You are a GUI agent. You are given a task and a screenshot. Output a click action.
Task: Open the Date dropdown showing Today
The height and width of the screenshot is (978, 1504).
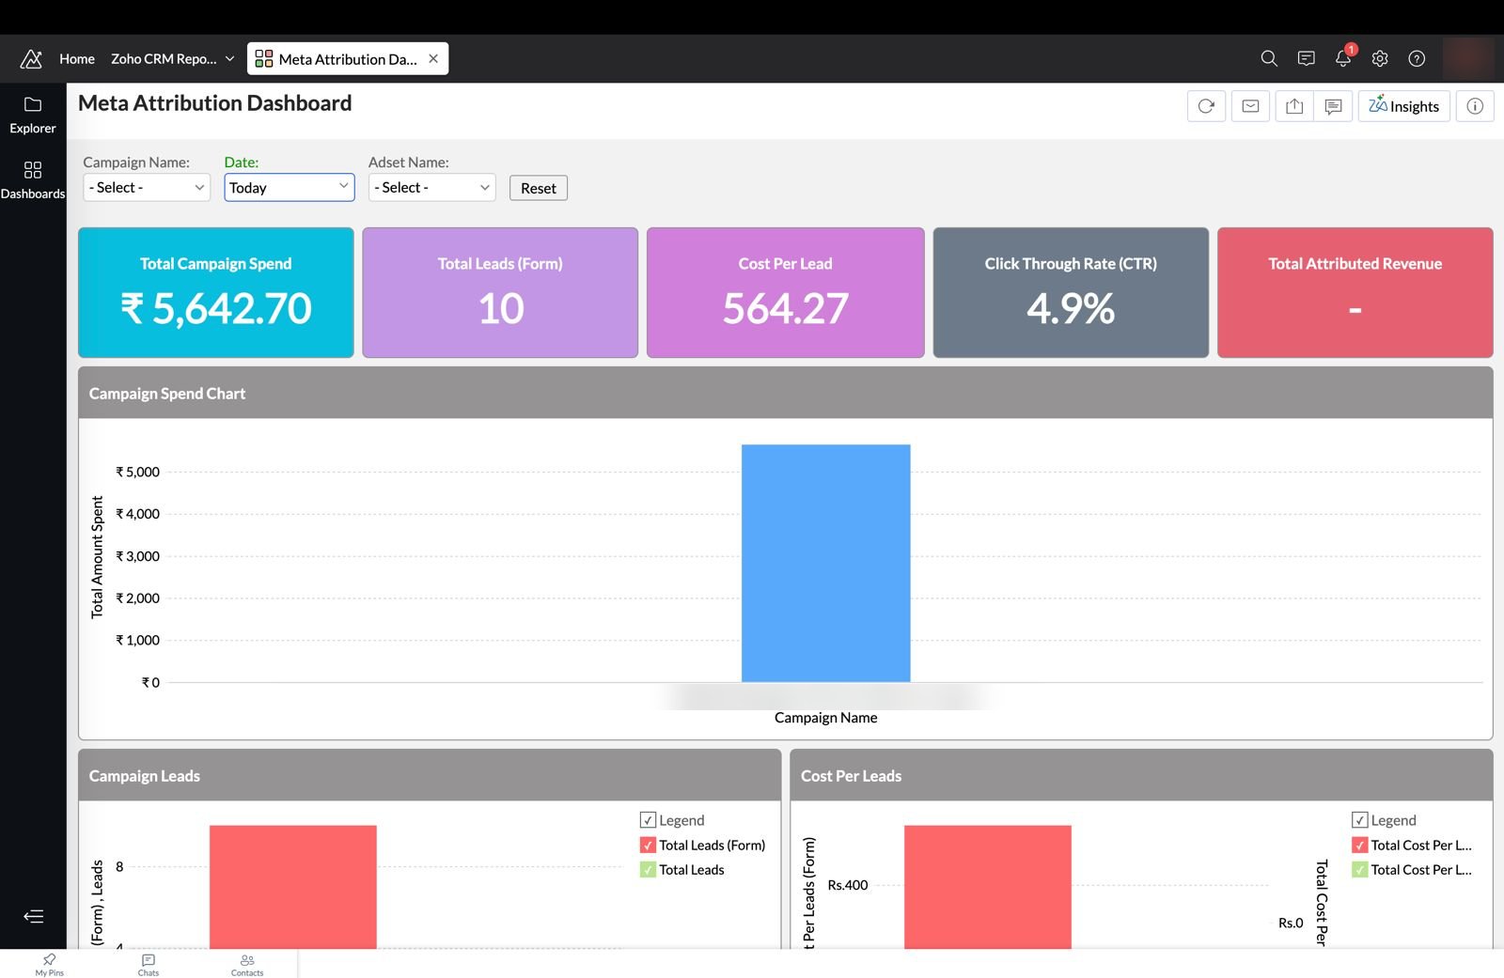point(290,187)
